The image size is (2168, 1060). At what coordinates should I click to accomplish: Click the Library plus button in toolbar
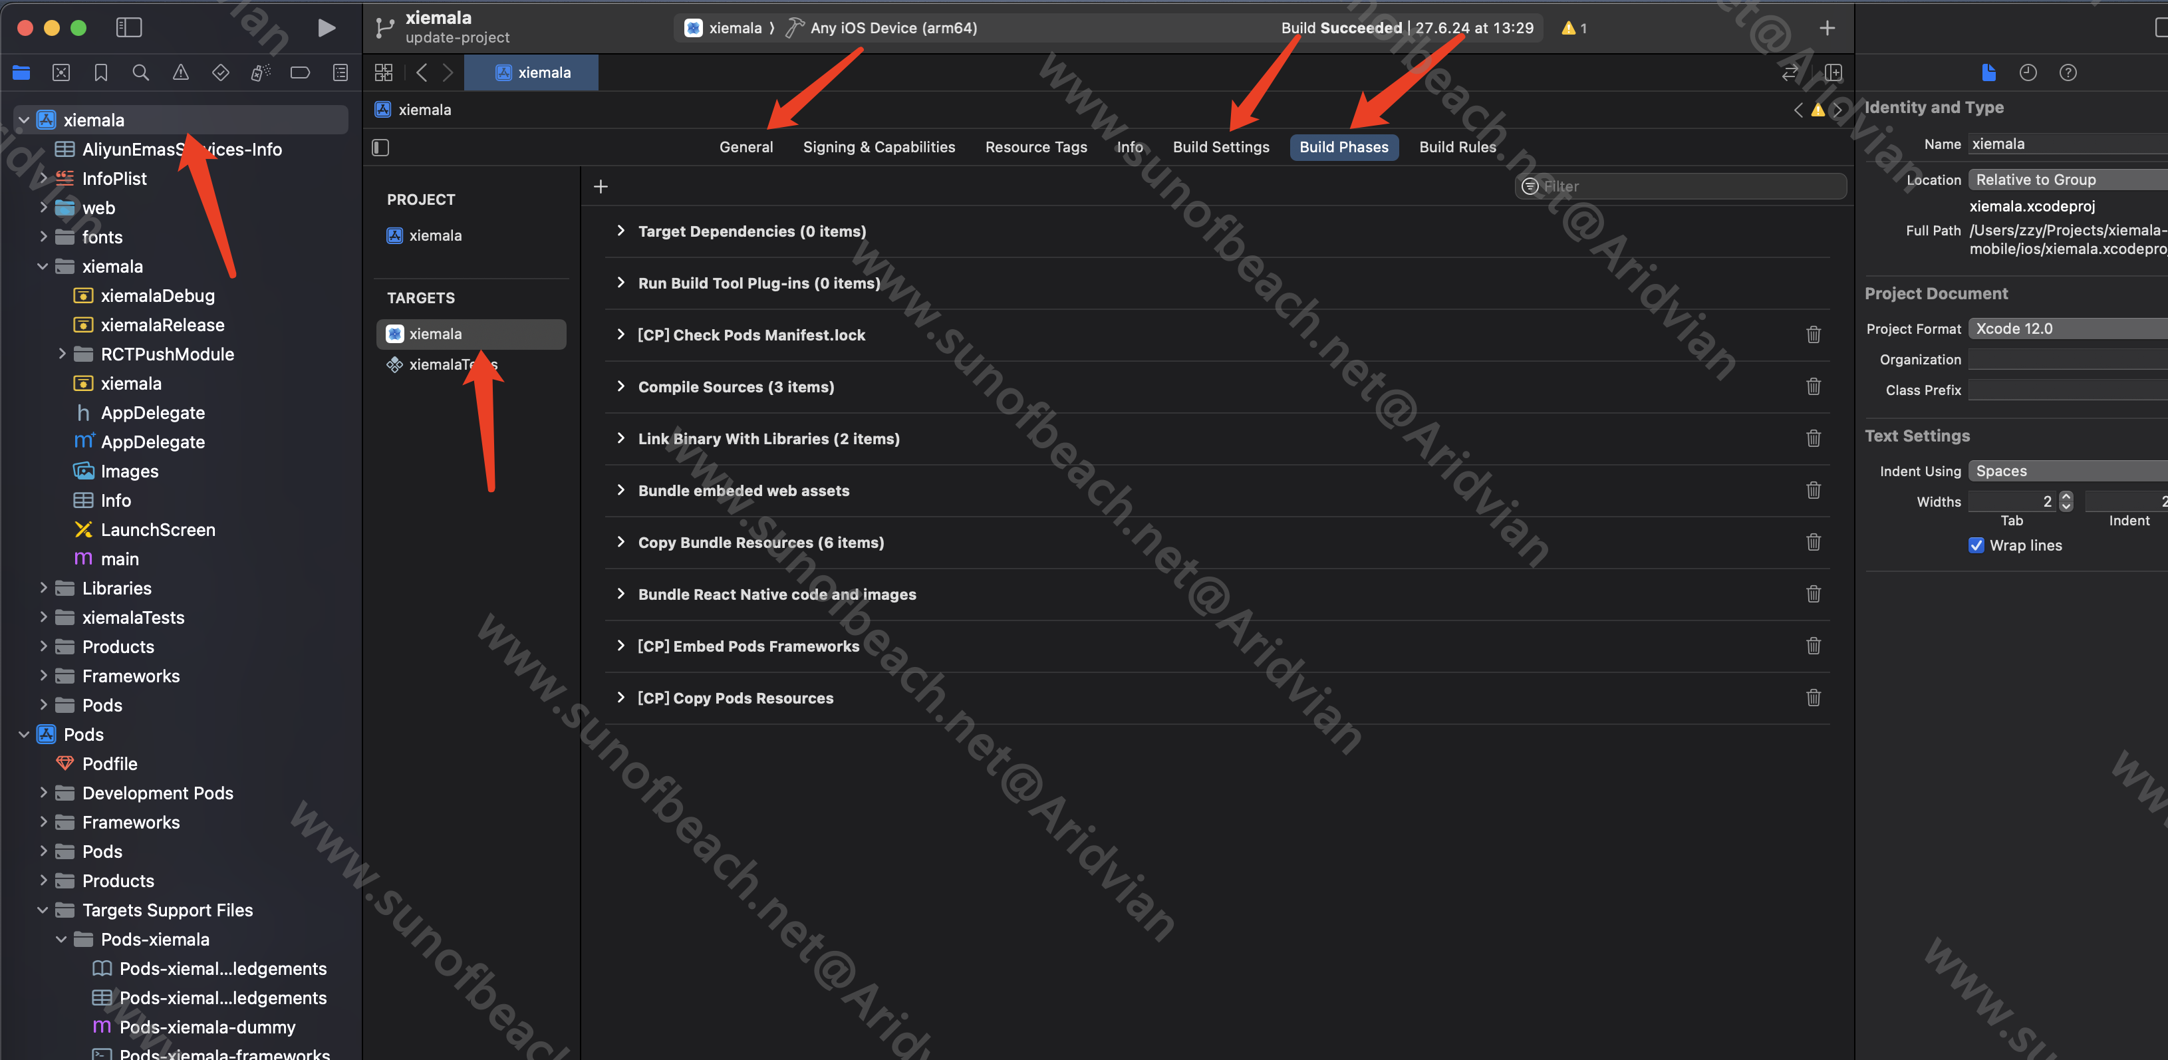(x=1827, y=28)
